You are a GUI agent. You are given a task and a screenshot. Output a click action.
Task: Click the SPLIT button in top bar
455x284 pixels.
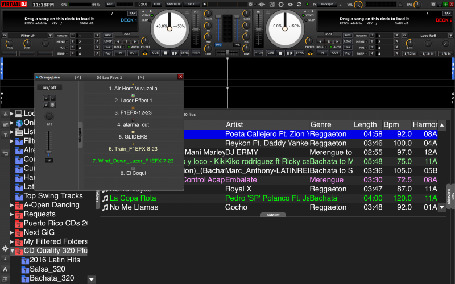point(192,4)
